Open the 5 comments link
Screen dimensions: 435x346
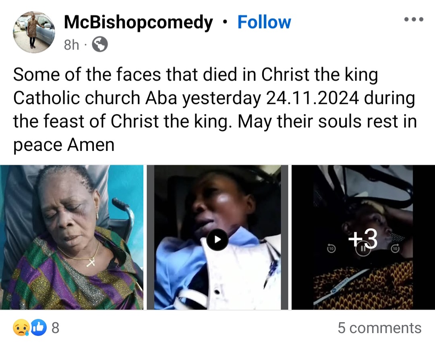pos(379,328)
